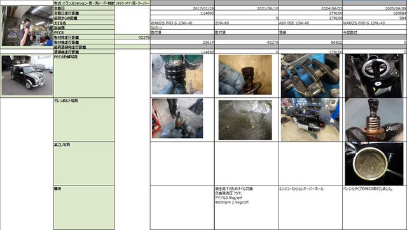This screenshot has width=407, height=230.
Task: Click the date cell 2025/06/09
Action: point(375,8)
